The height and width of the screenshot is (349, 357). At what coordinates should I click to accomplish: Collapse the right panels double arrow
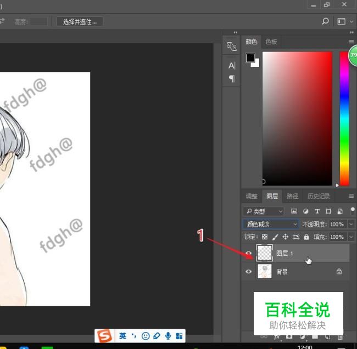point(352,32)
